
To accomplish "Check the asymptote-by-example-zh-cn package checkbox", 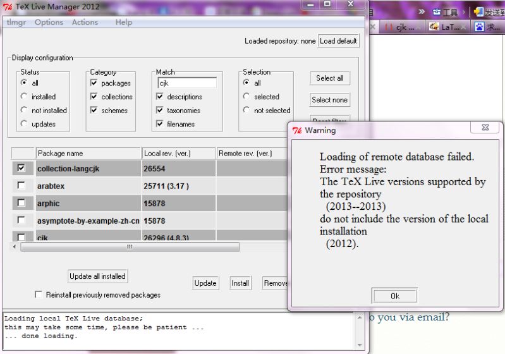I will 21,221.
